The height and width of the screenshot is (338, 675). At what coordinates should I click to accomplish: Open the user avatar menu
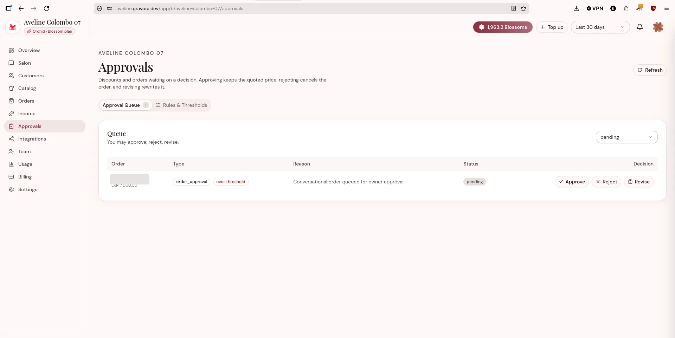[x=658, y=27]
